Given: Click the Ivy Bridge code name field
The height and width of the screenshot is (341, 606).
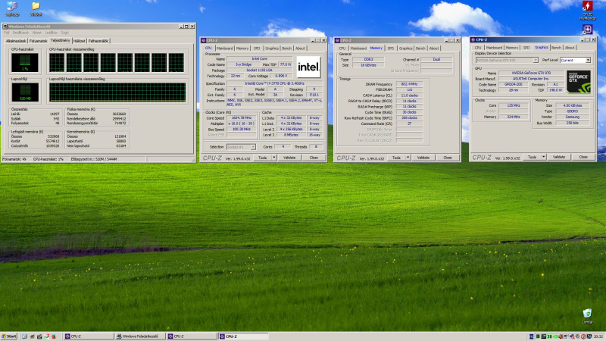Looking at the screenshot, I should [x=243, y=64].
